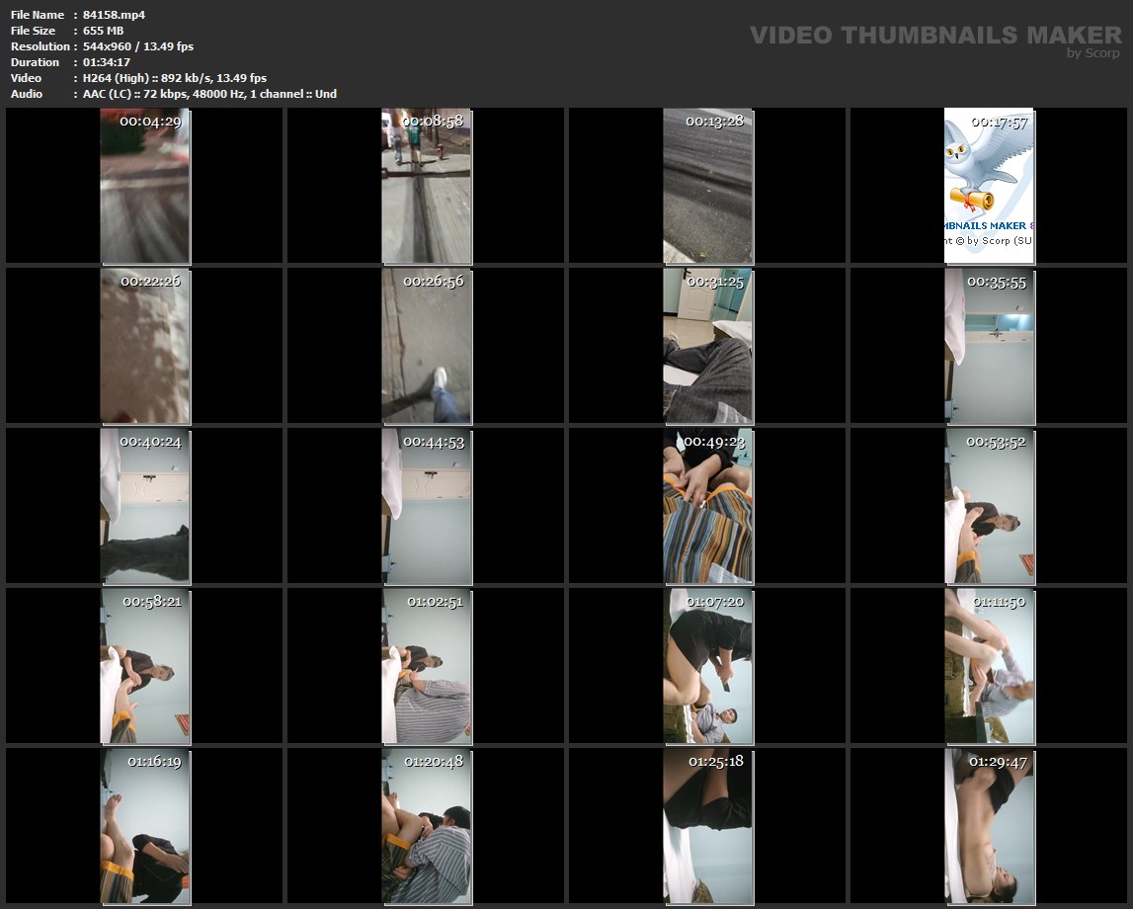Select the thumbnail stamped 01:16:19

coord(145,827)
